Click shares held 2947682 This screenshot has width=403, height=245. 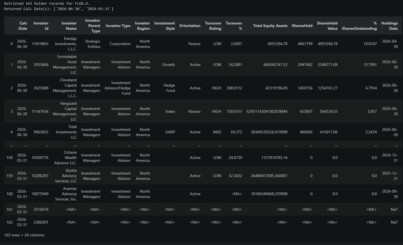(x=305, y=65)
